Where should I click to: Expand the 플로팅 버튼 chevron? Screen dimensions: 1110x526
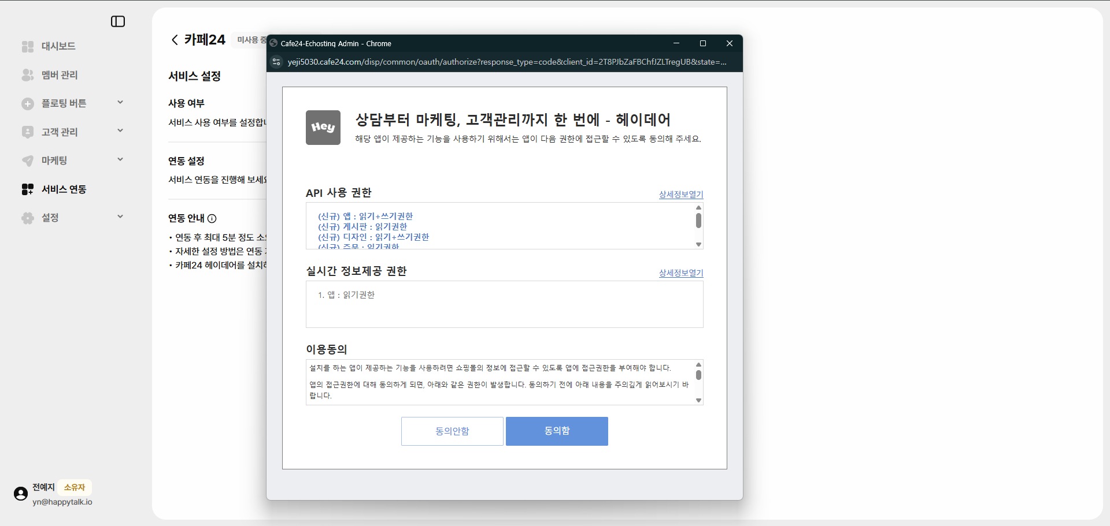point(120,102)
